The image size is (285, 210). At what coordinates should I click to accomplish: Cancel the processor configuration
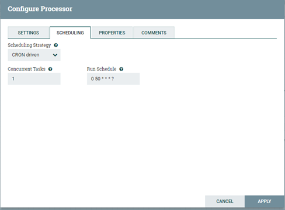point(225,201)
